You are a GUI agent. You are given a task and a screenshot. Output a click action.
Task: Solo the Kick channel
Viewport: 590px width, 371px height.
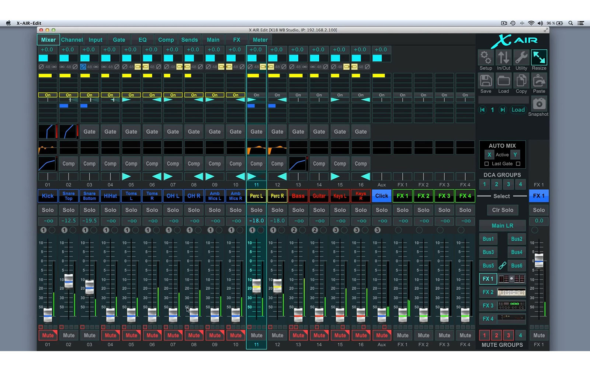48,210
